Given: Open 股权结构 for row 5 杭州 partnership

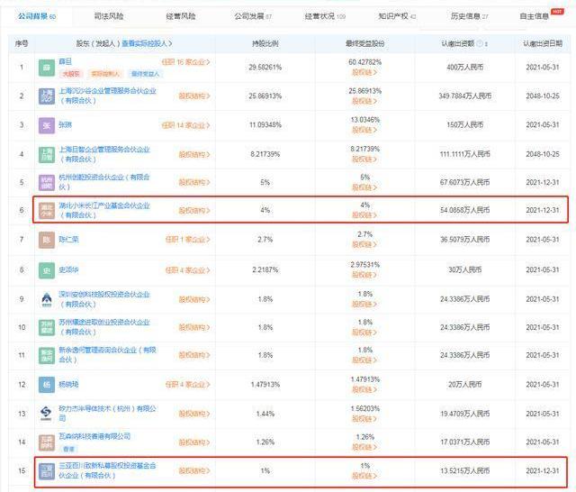Looking at the screenshot, I should coord(194,182).
